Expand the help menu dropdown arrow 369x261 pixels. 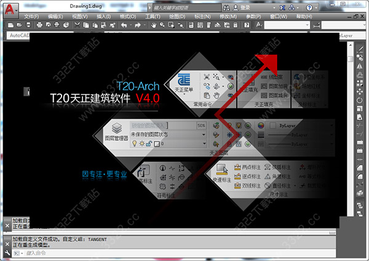point(316,8)
